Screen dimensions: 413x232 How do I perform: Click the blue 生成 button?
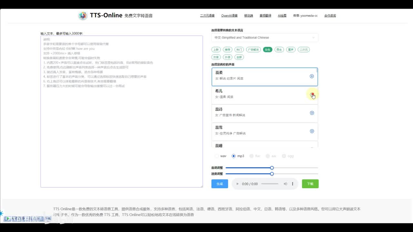click(x=219, y=184)
